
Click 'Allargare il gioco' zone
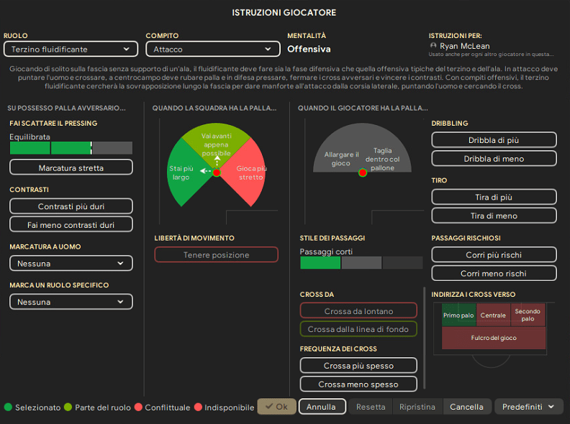[x=337, y=158]
